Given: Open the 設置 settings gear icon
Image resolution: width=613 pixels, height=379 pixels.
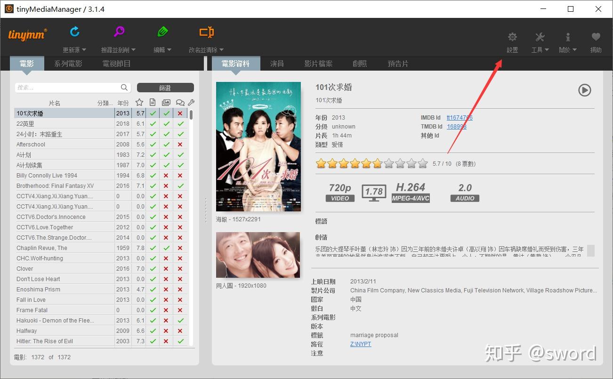Looking at the screenshot, I should coord(512,37).
